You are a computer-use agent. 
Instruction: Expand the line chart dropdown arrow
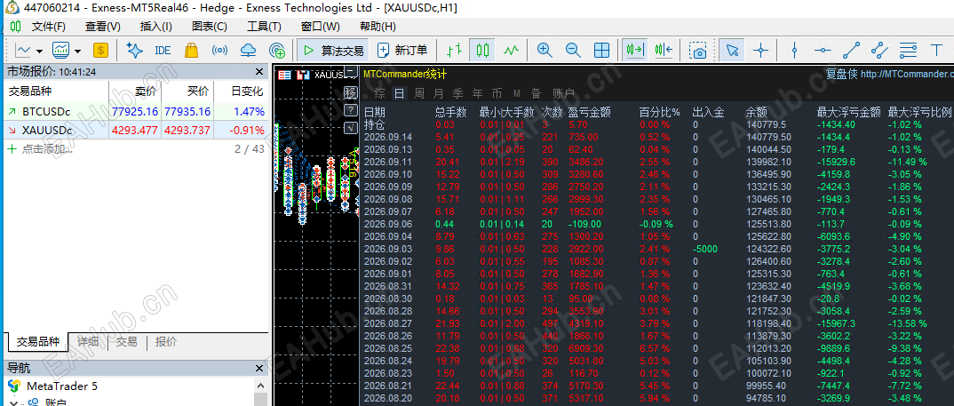pyautogui.click(x=40, y=52)
